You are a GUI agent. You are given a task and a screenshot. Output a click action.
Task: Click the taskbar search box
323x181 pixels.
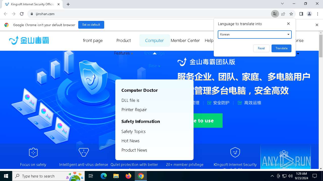pos(48,176)
